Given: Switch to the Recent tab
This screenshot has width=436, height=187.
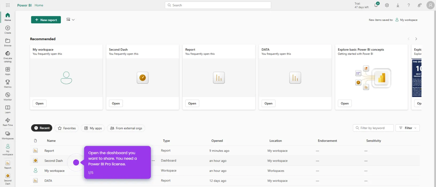Looking at the screenshot, I should [x=42, y=128].
